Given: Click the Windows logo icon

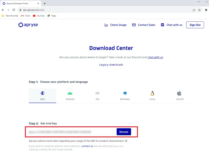Looking at the screenshot, I should 125,93.
